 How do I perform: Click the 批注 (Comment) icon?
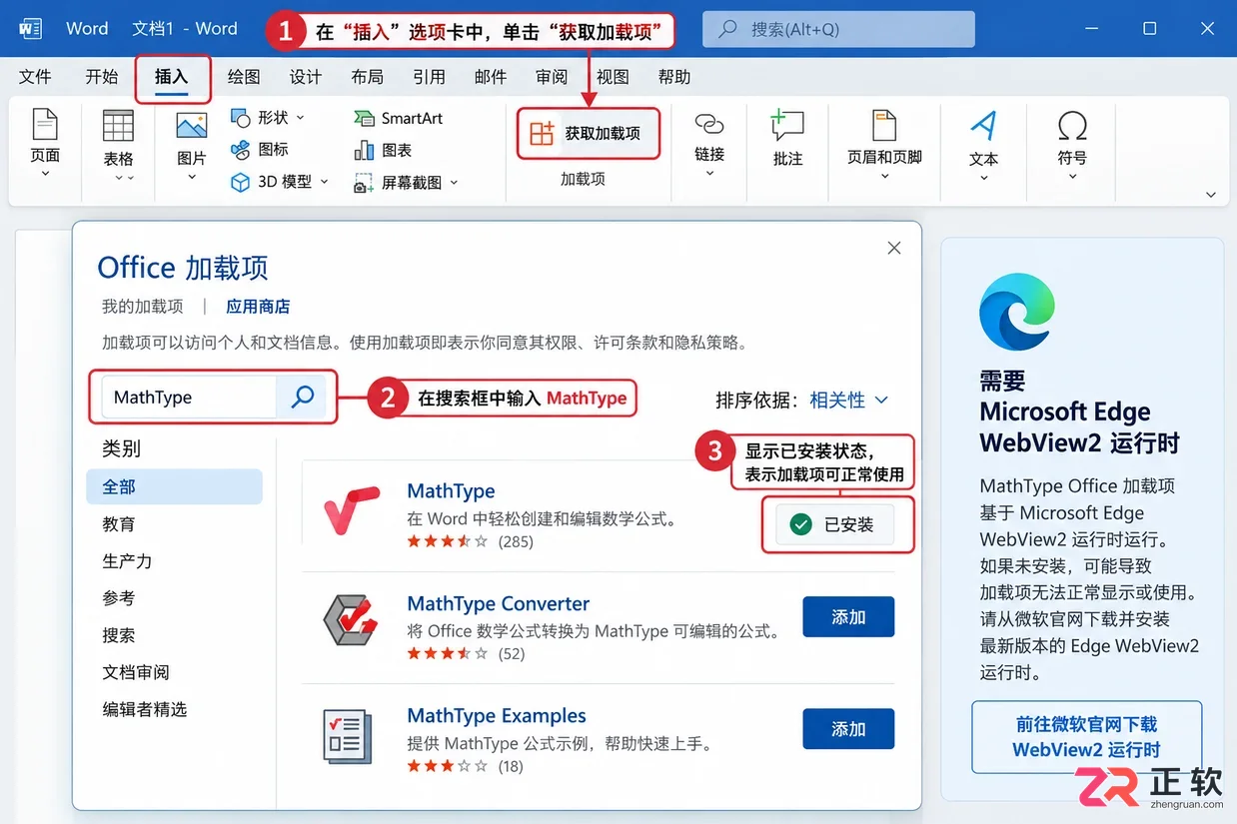point(787,126)
